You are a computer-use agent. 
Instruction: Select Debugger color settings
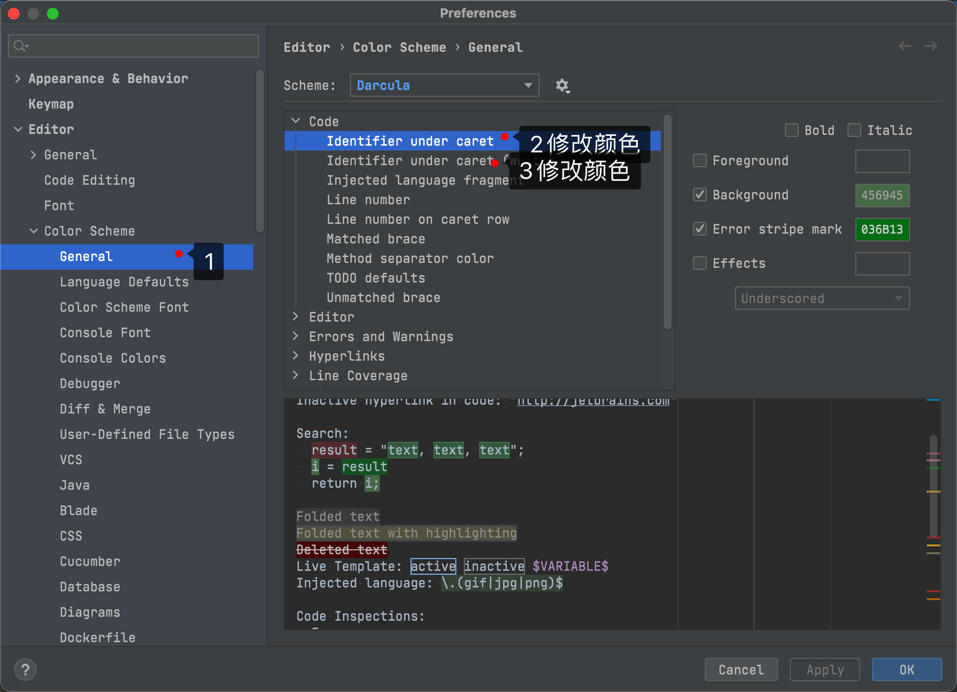90,384
